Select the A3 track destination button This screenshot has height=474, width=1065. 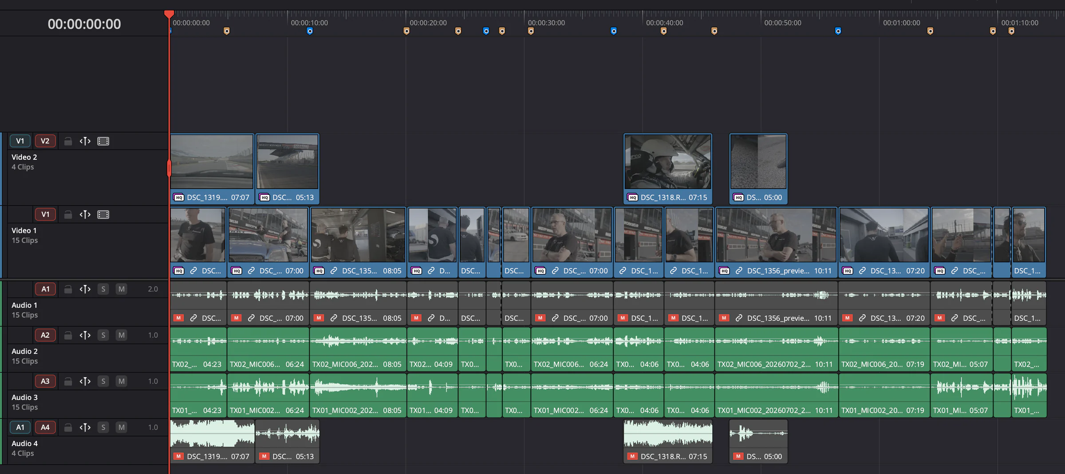pyautogui.click(x=45, y=382)
